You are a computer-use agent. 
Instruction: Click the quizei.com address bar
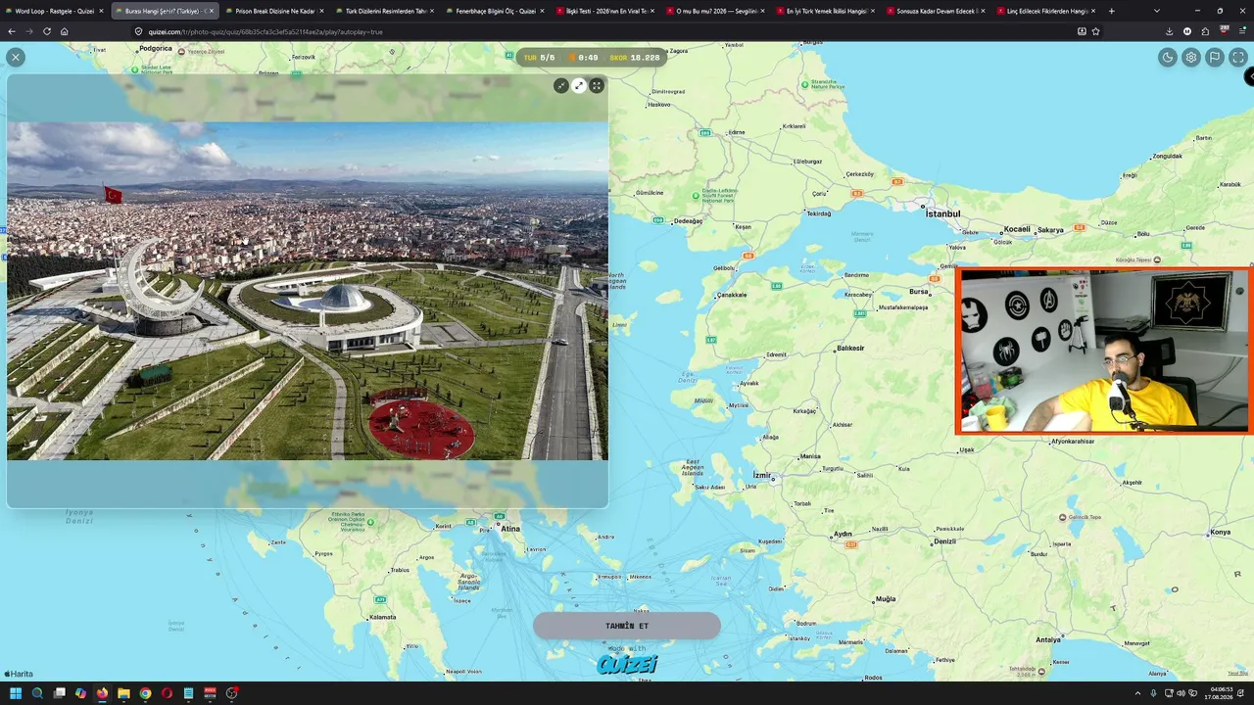[x=617, y=31]
